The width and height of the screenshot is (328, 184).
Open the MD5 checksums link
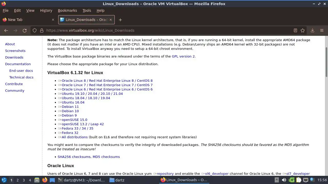point(106,157)
